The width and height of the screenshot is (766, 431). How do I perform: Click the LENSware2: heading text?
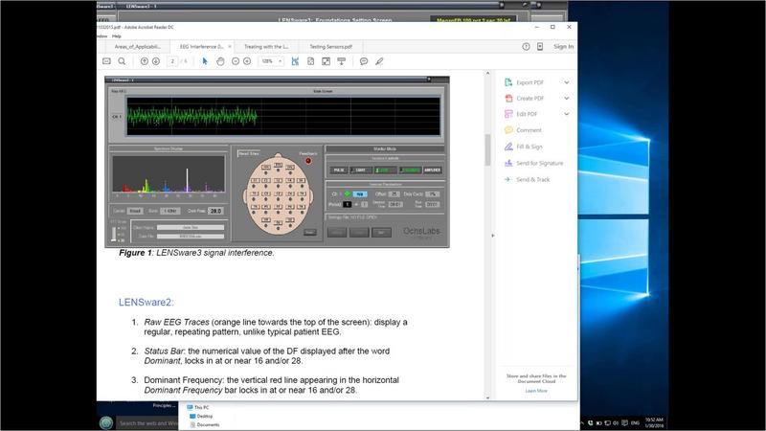[x=146, y=302]
